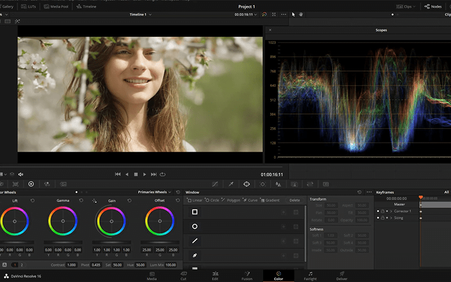
Task: Show the Nodes panel
Action: click(x=433, y=6)
